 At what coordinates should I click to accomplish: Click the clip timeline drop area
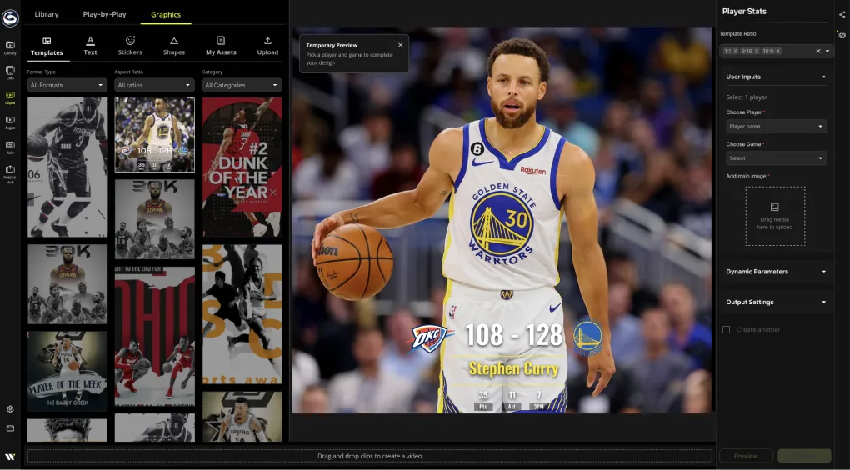370,456
